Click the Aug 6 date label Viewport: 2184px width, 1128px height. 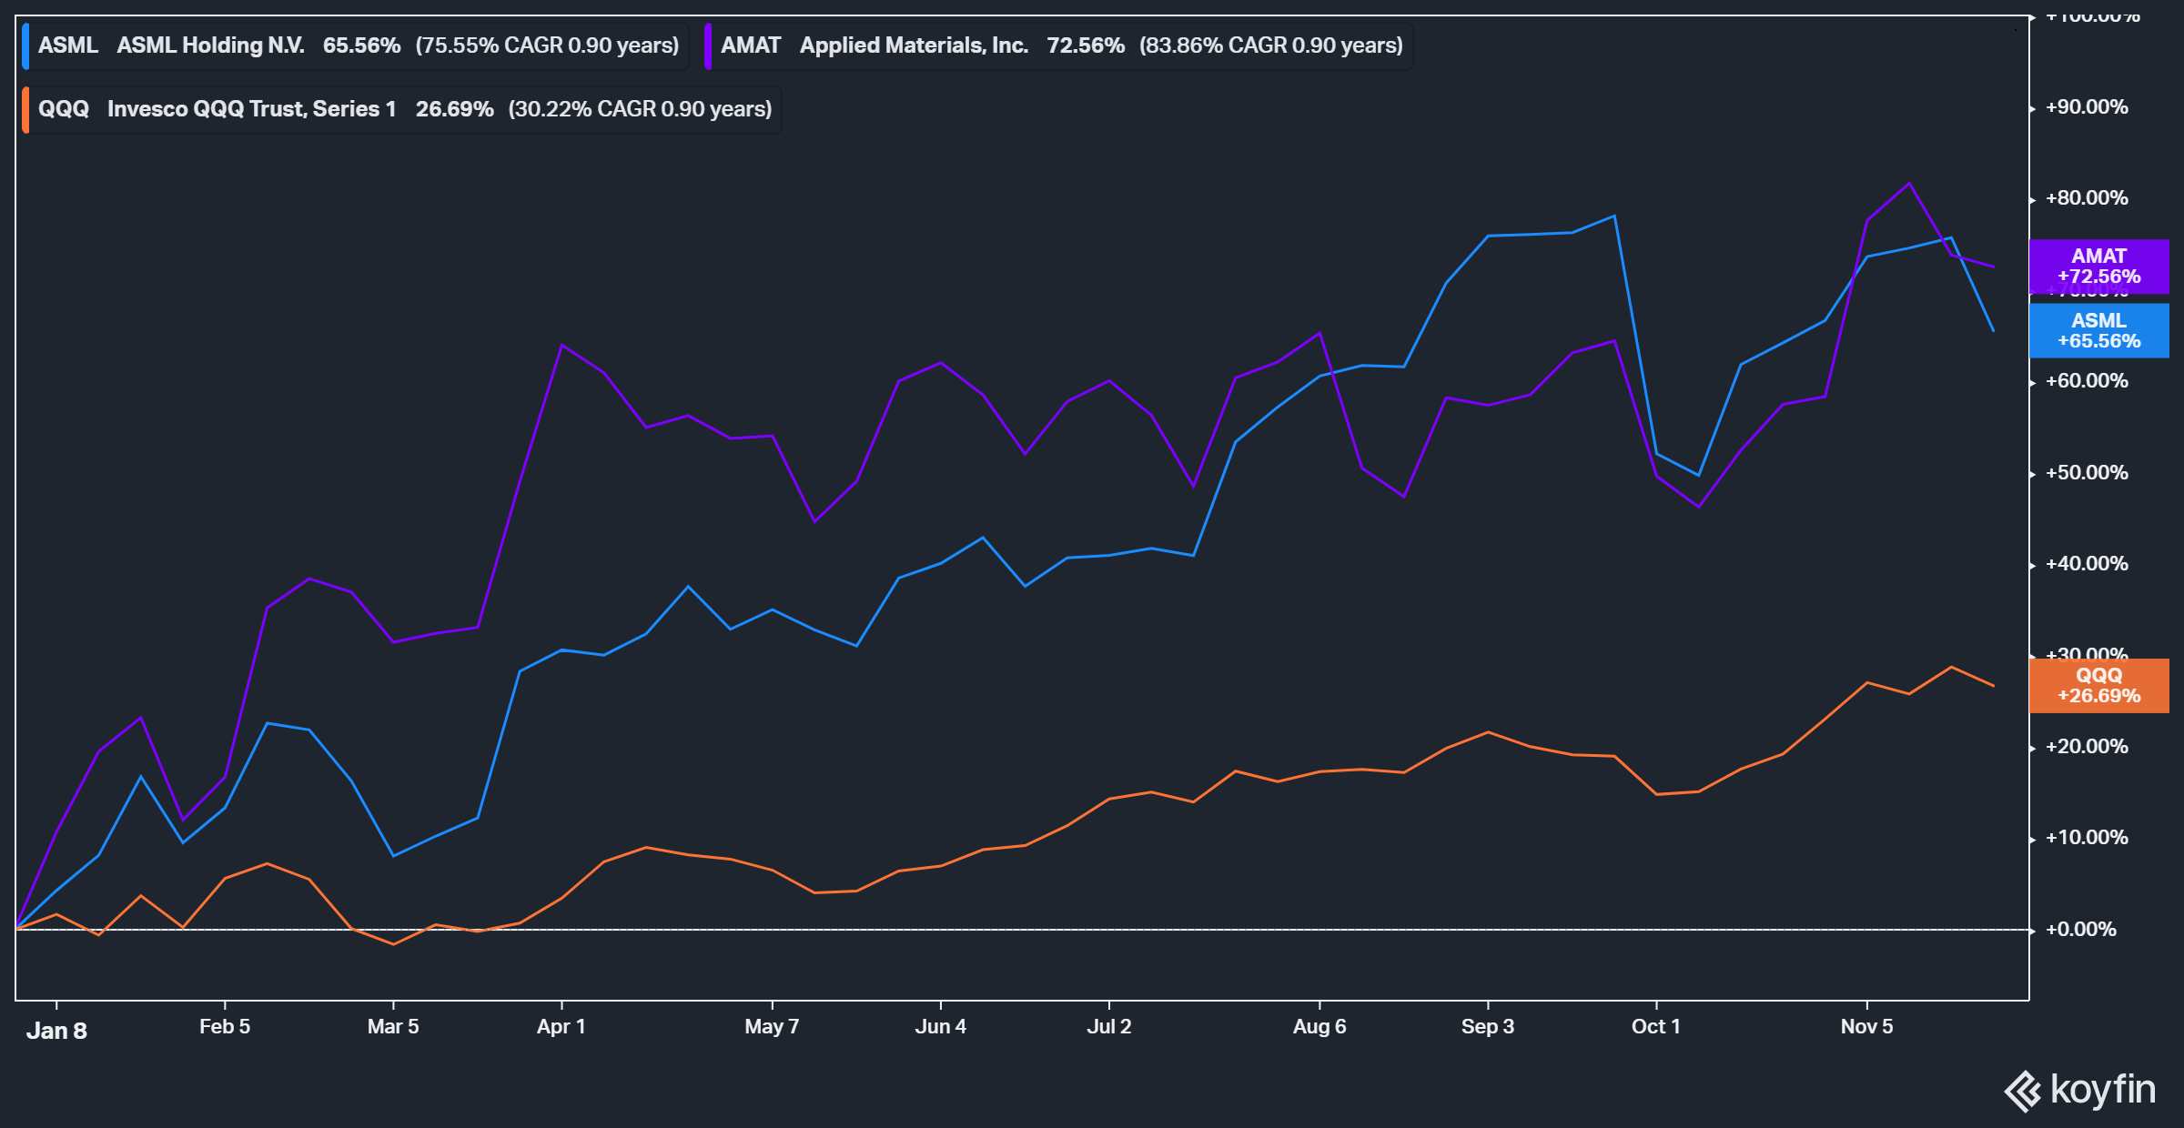tap(1319, 1026)
